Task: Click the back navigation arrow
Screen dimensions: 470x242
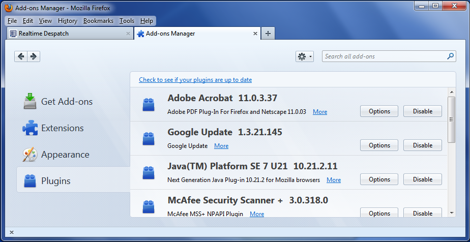Action: point(21,56)
